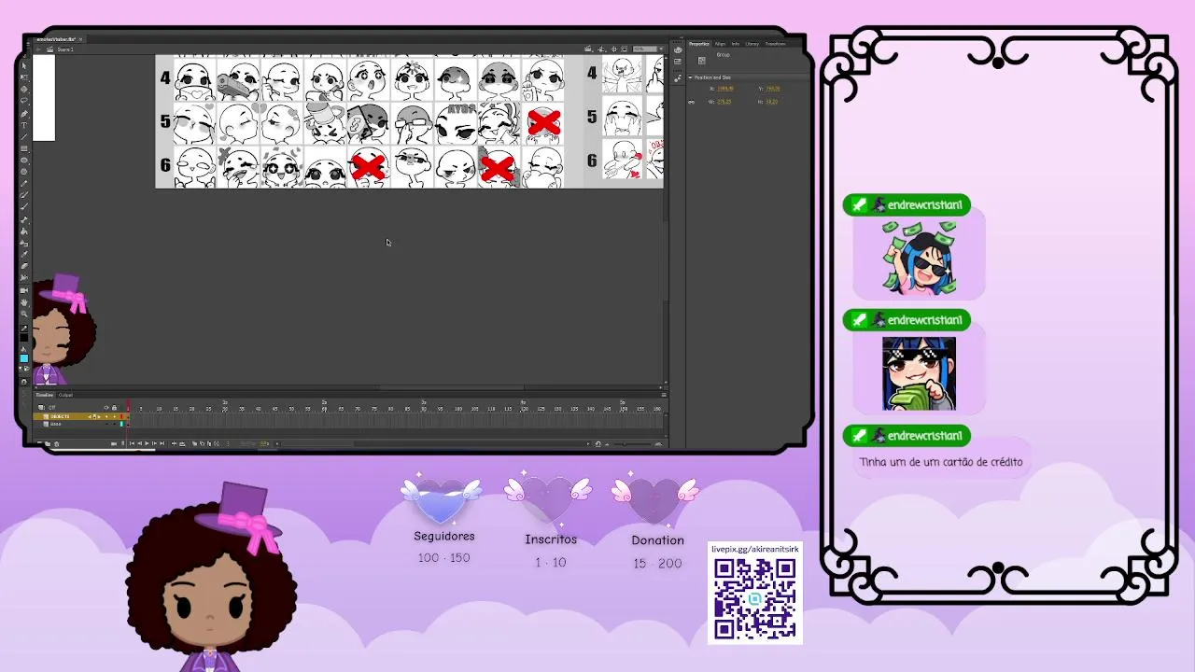Screen dimensions: 1195x672
Task: Switch to the Properties tab
Action: 699,44
